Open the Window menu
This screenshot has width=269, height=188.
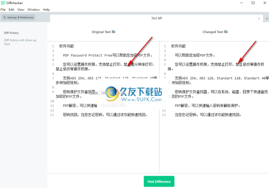coord(34,10)
